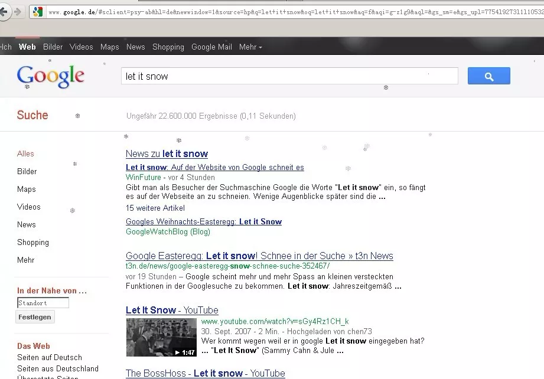Click 'Ungefähr 22.600.000 Ergebnisse' stats text
The height and width of the screenshot is (379, 544).
click(211, 116)
